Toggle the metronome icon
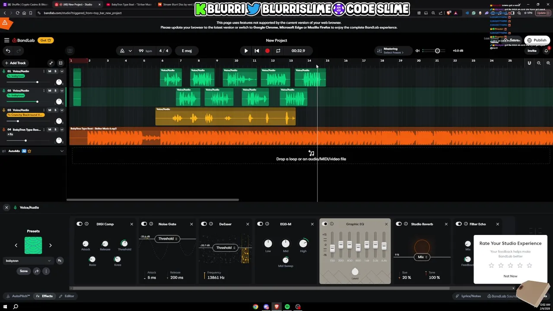This screenshot has height=311, width=553. [x=122, y=51]
